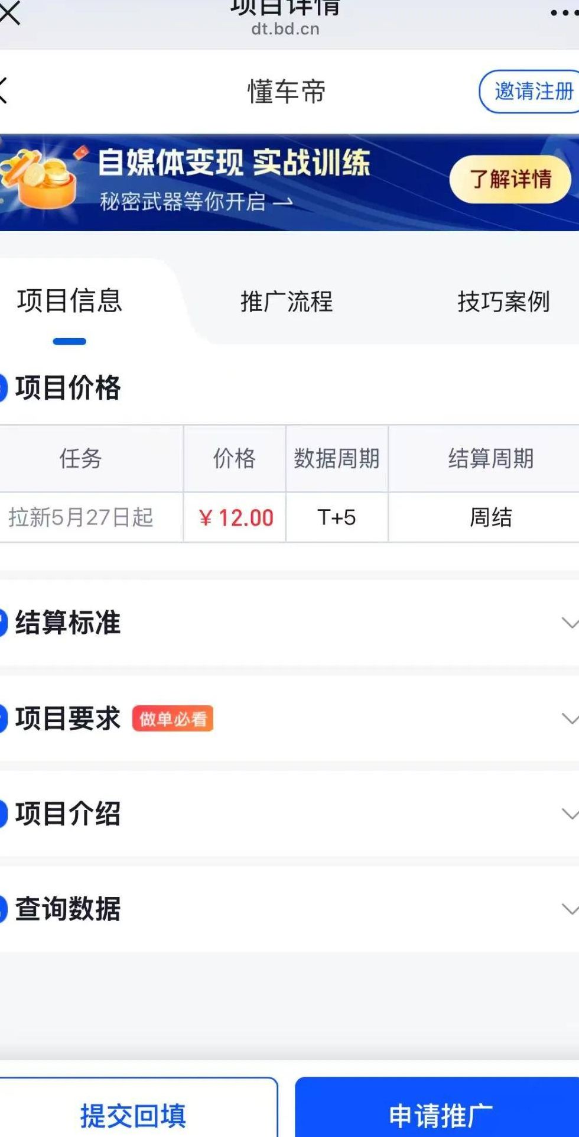Click the 项目要求 section bullet icon
The width and height of the screenshot is (579, 1137).
tap(4, 718)
